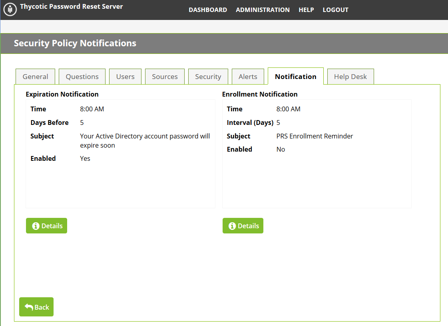Click the Expiration Notification subject text
This screenshot has height=326, width=448.
(145, 140)
